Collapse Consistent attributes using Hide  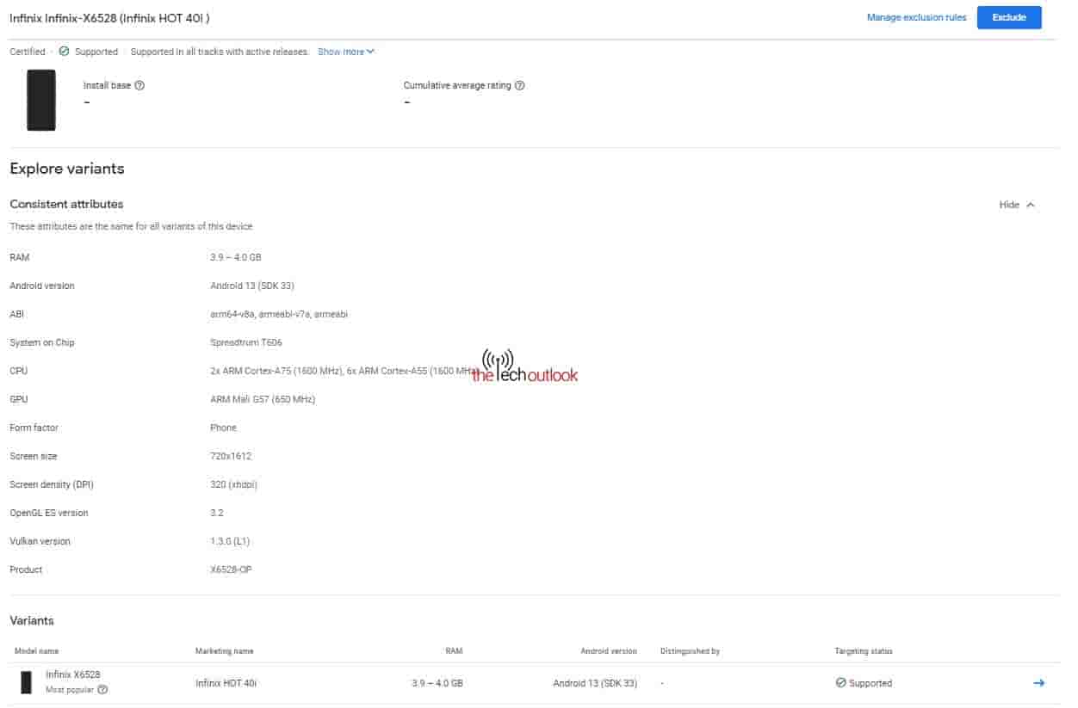(1017, 205)
